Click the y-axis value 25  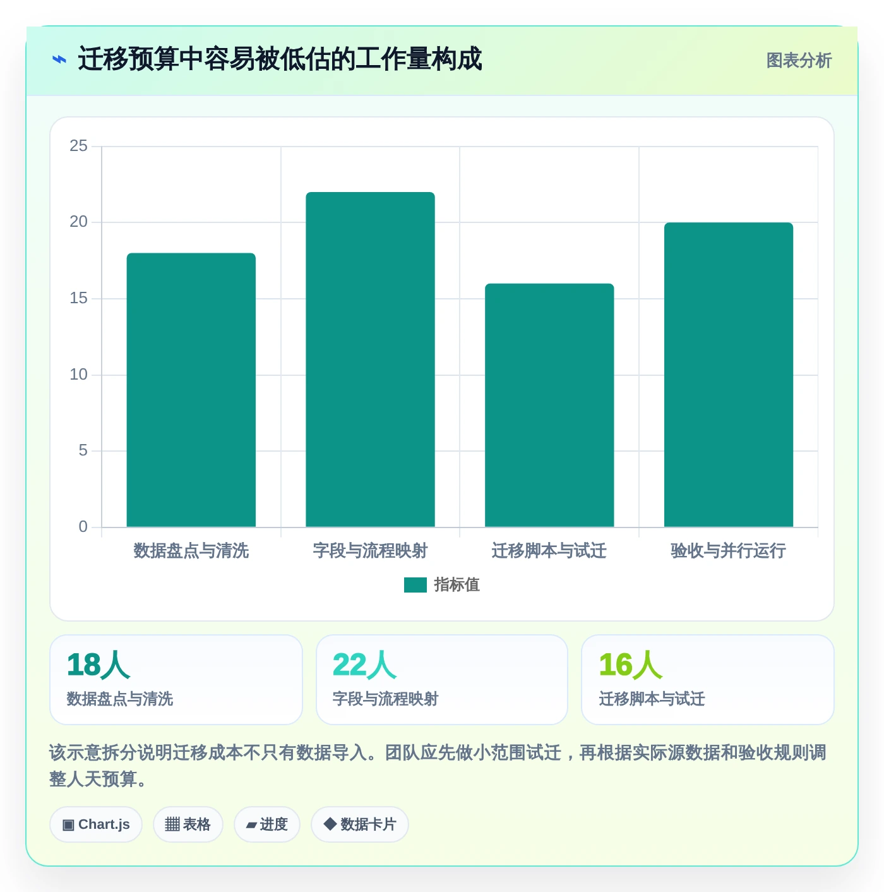pyautogui.click(x=79, y=146)
